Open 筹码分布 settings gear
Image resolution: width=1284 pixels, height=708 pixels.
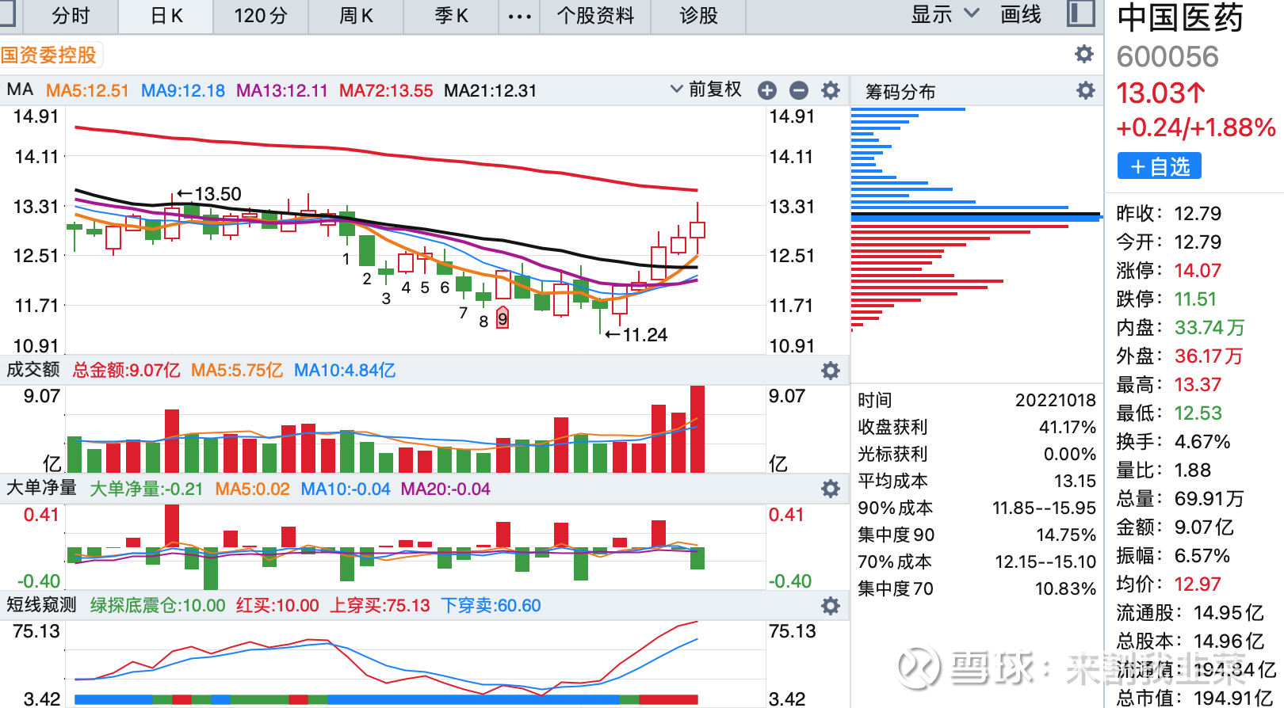(1085, 90)
